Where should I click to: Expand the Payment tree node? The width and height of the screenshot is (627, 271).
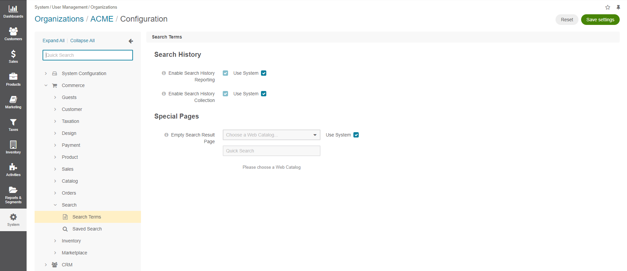point(55,145)
